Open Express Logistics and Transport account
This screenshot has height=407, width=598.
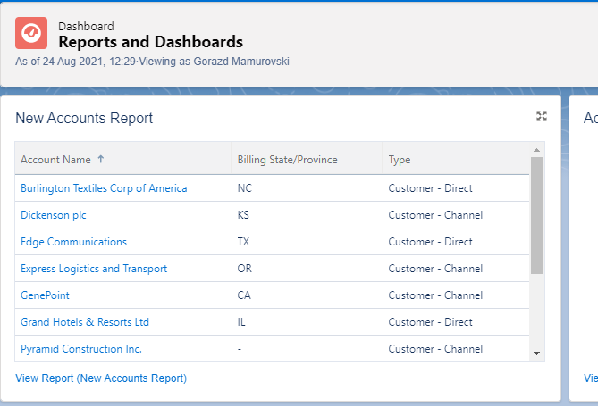tap(94, 269)
